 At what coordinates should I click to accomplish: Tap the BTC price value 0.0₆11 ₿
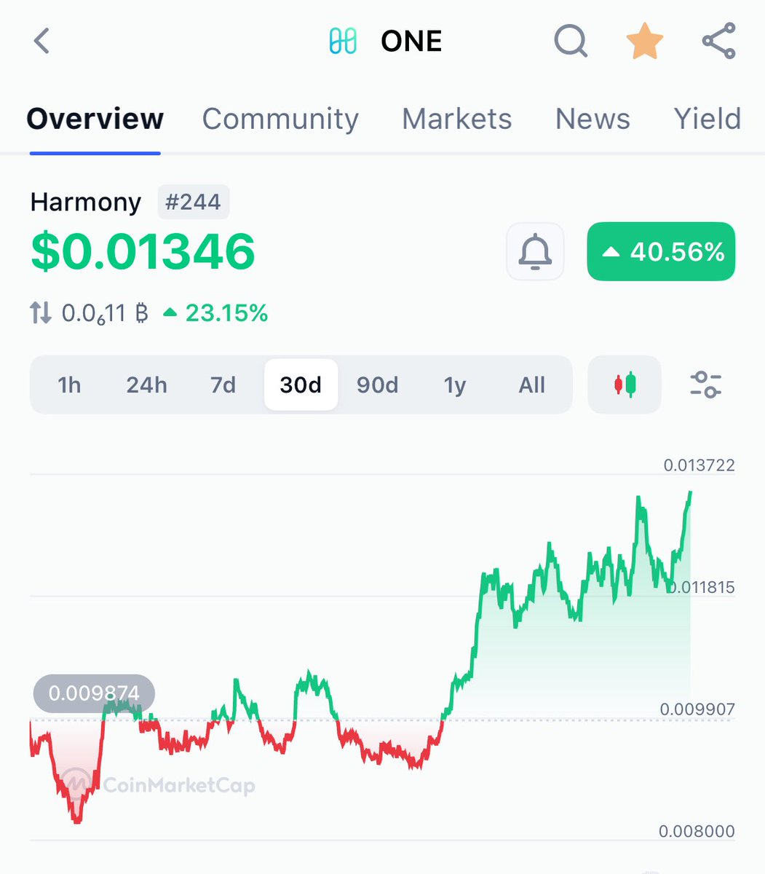click(105, 314)
